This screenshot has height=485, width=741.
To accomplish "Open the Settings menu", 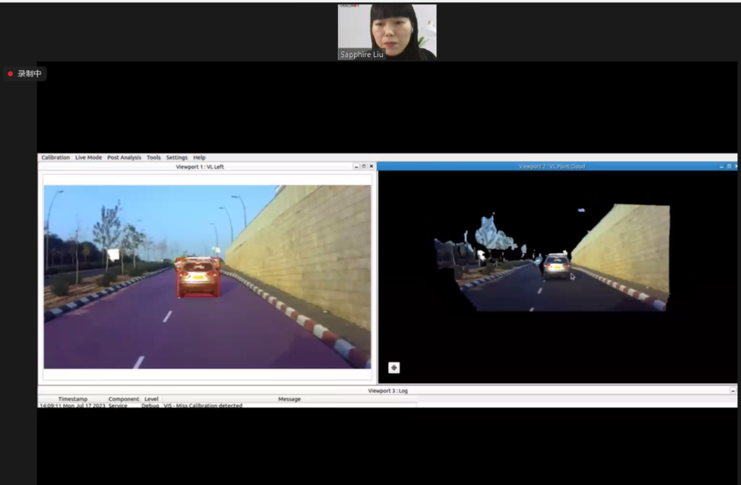I will point(177,158).
